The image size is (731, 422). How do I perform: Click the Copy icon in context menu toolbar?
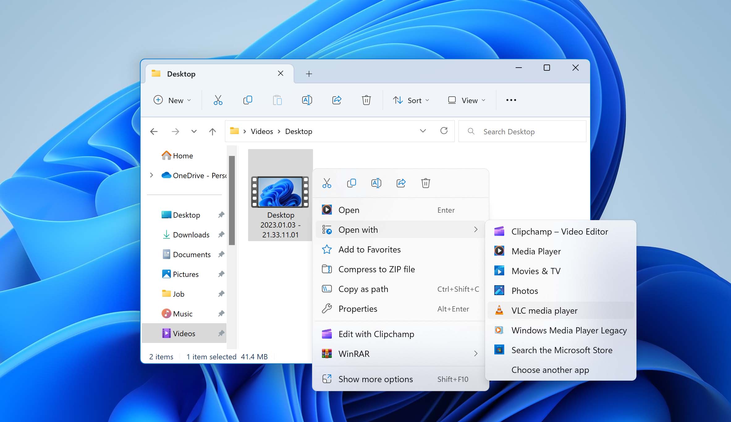(351, 183)
